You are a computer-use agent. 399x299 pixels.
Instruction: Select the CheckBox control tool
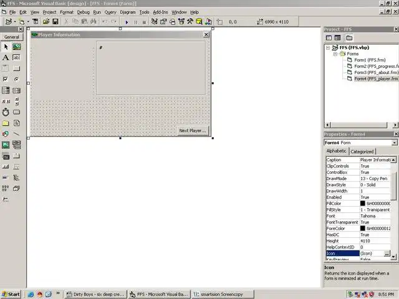pyautogui.click(x=6, y=79)
